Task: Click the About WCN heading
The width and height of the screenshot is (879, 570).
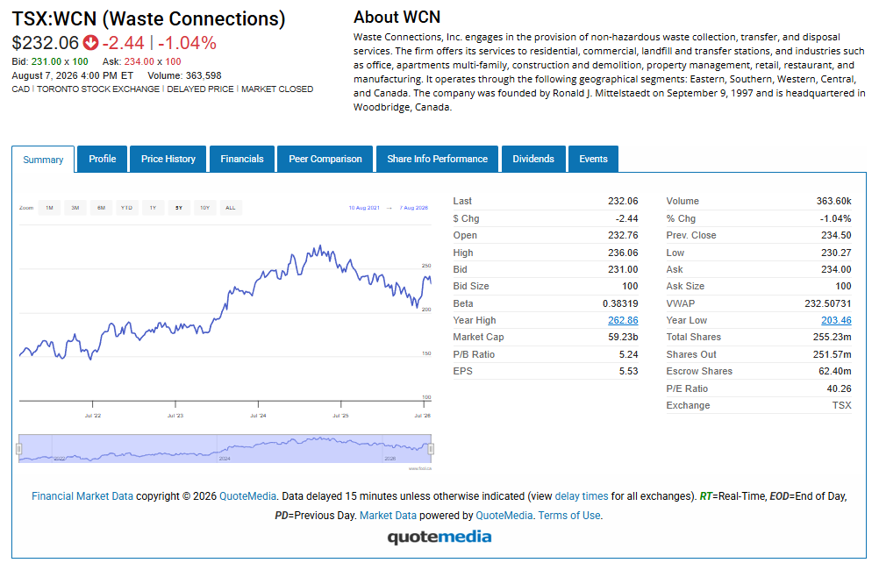Action: click(x=397, y=18)
